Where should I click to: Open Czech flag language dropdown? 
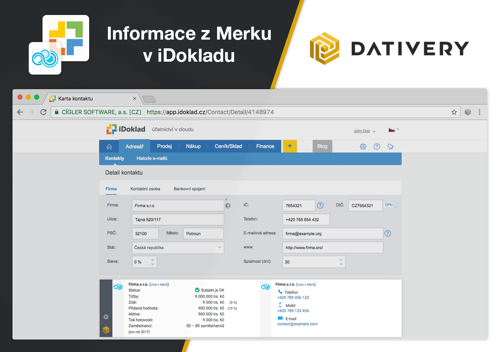click(x=394, y=130)
